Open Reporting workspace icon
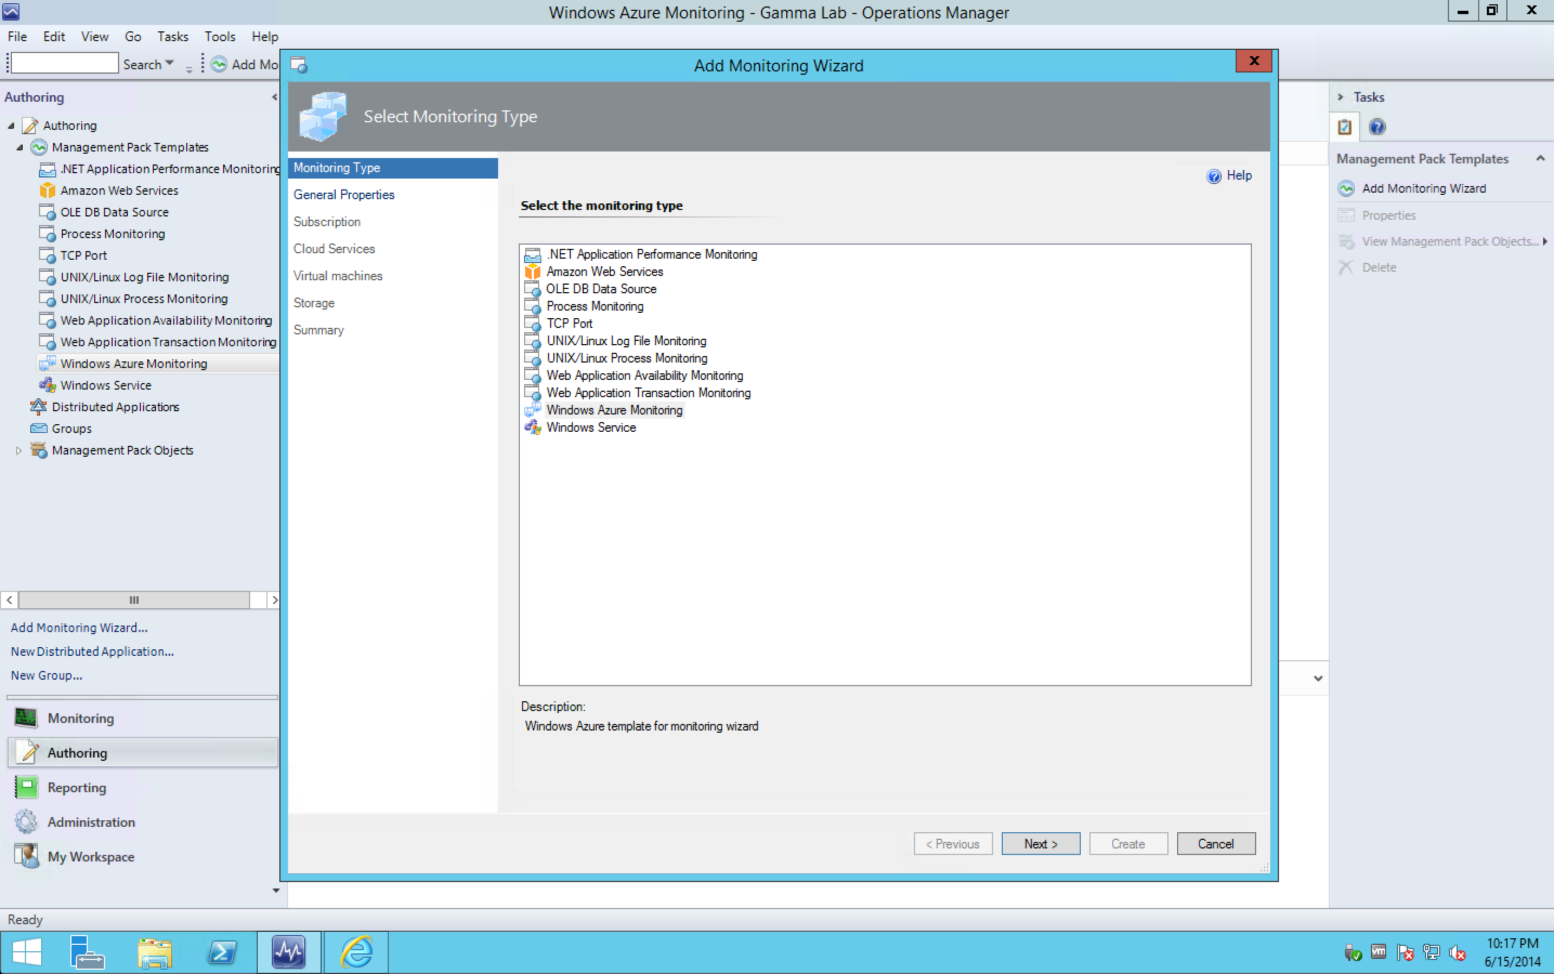The image size is (1554, 974). pos(26,787)
